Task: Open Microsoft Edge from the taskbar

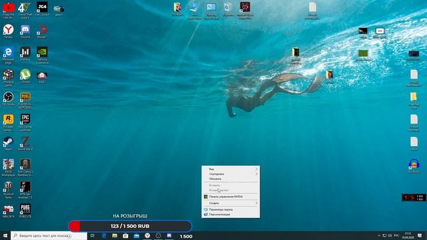Action: tap(104, 235)
